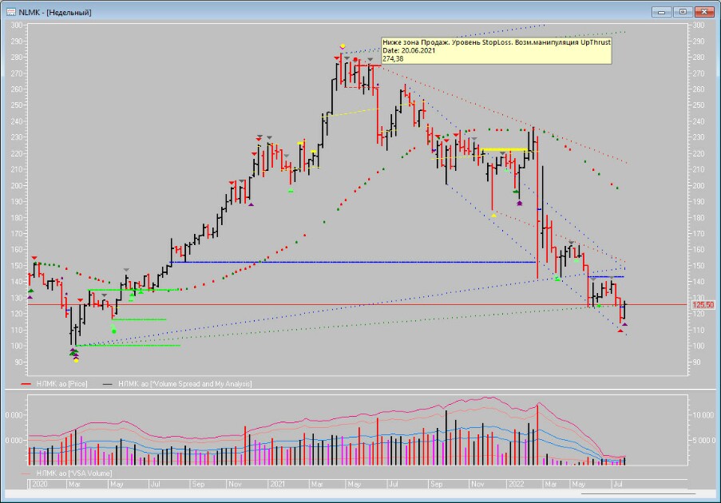The height and width of the screenshot is (503, 721).
Task: Click the yellow circle marker at chart peak
Action: click(343, 46)
